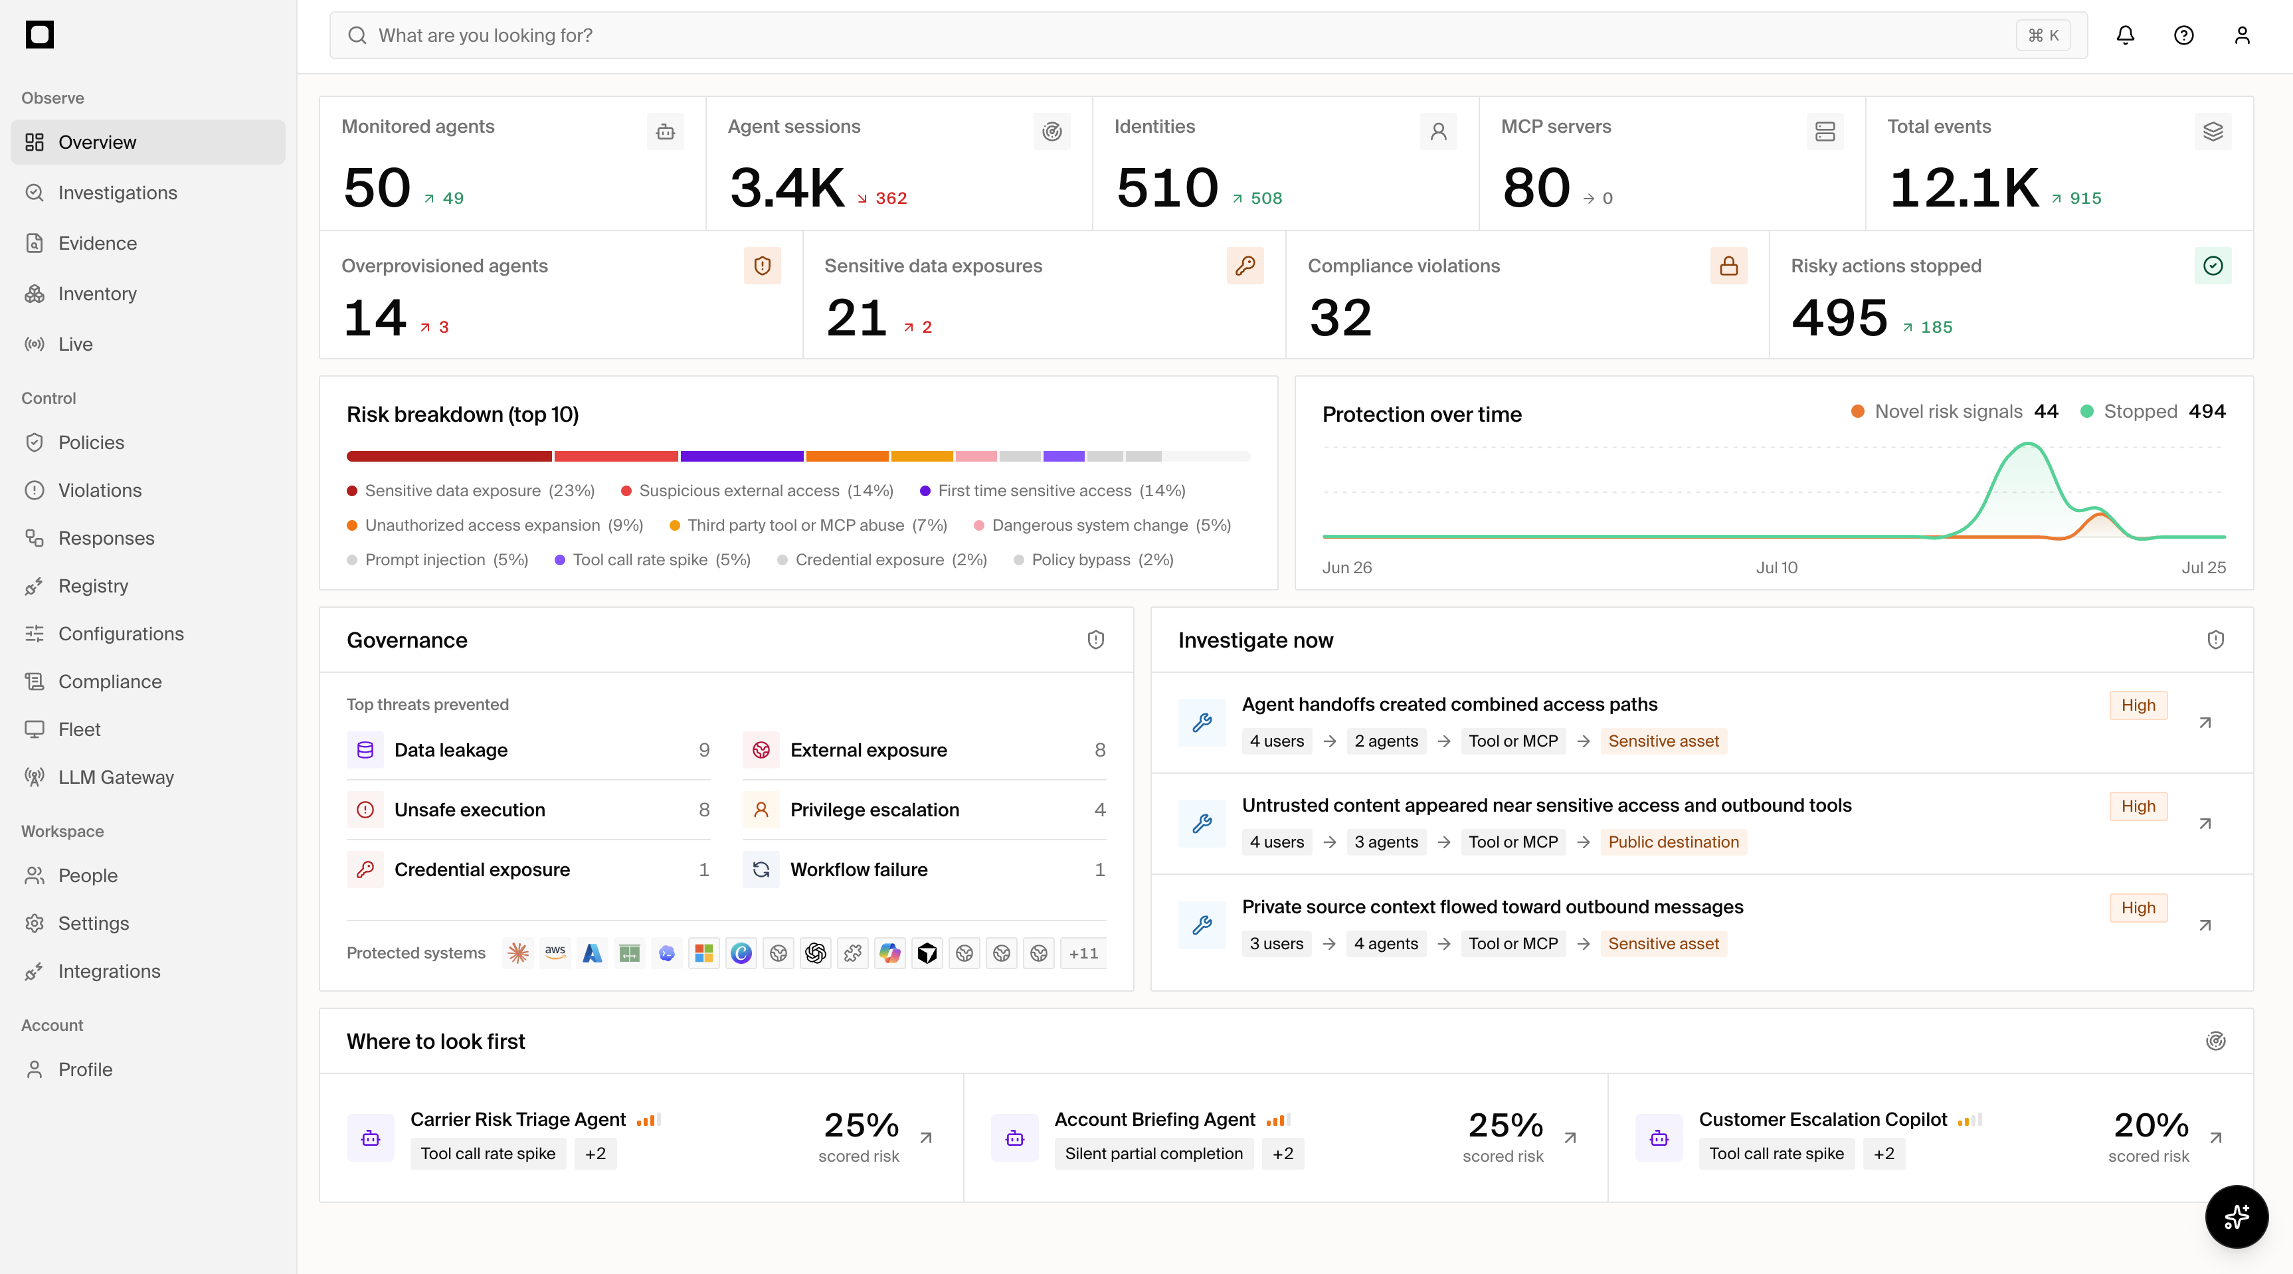The width and height of the screenshot is (2293, 1274).
Task: Open the AI assistant sparkle button
Action: click(2236, 1216)
